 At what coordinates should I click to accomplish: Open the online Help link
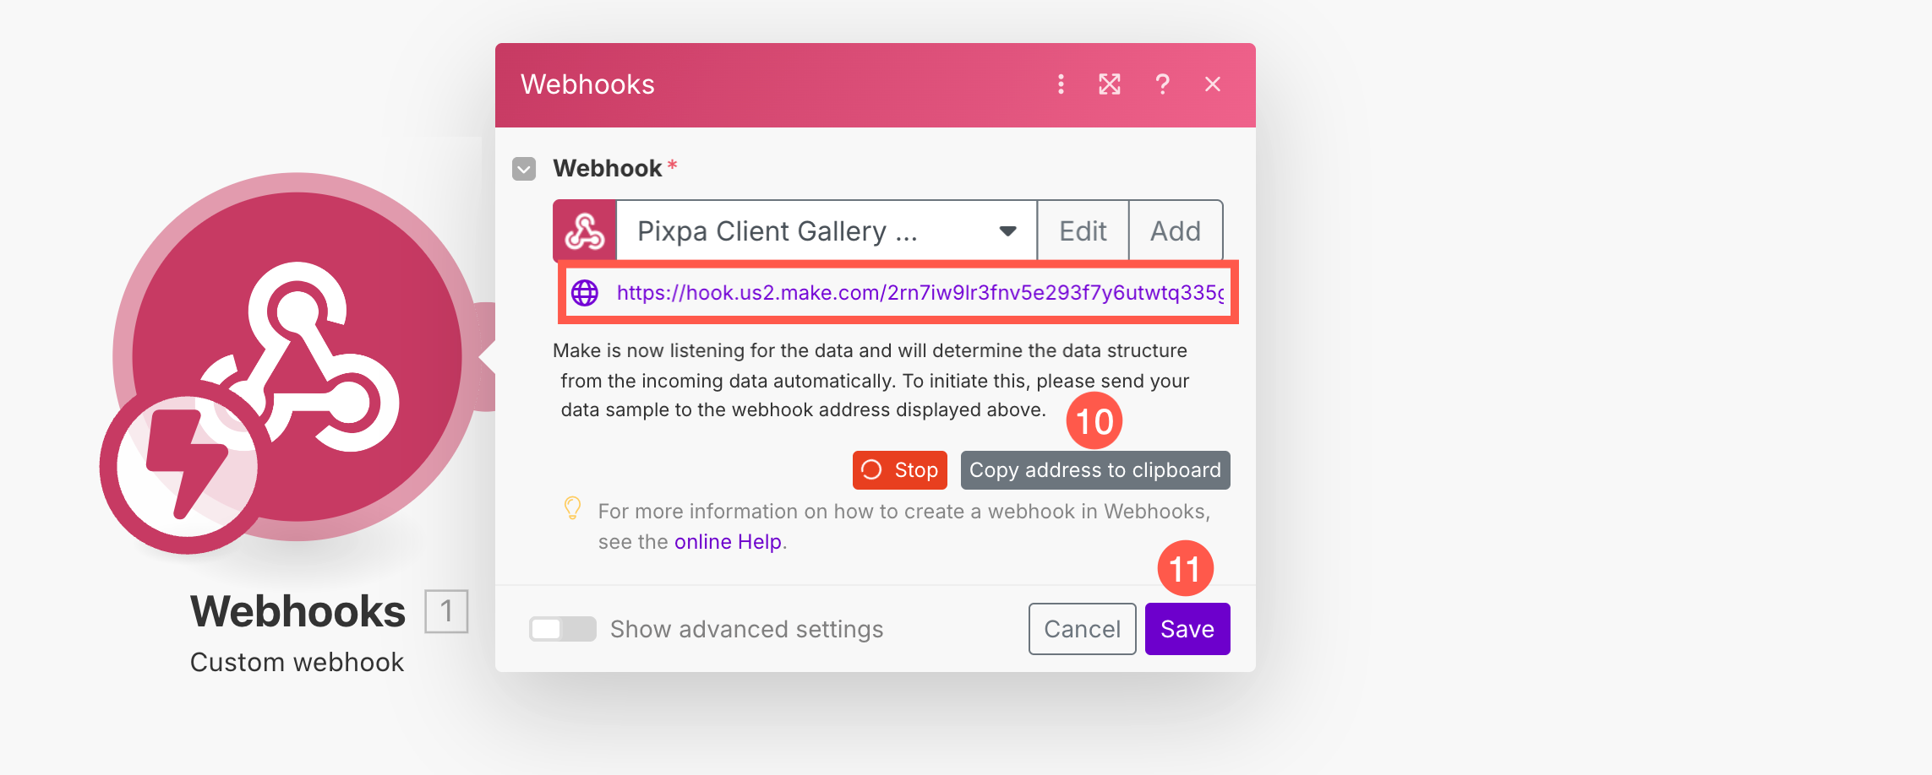pyautogui.click(x=728, y=542)
